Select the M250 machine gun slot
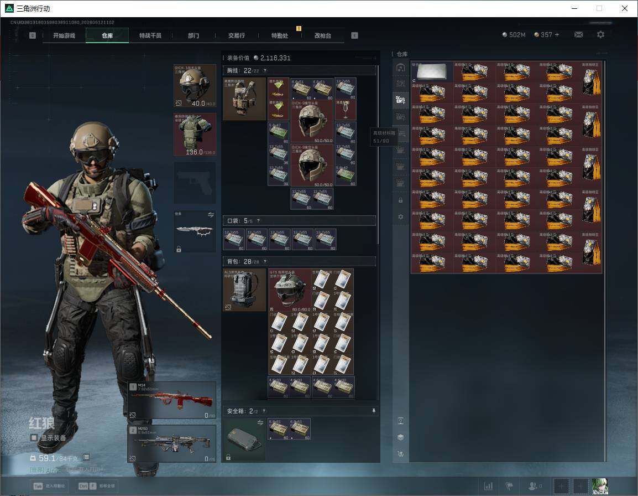 point(172,444)
